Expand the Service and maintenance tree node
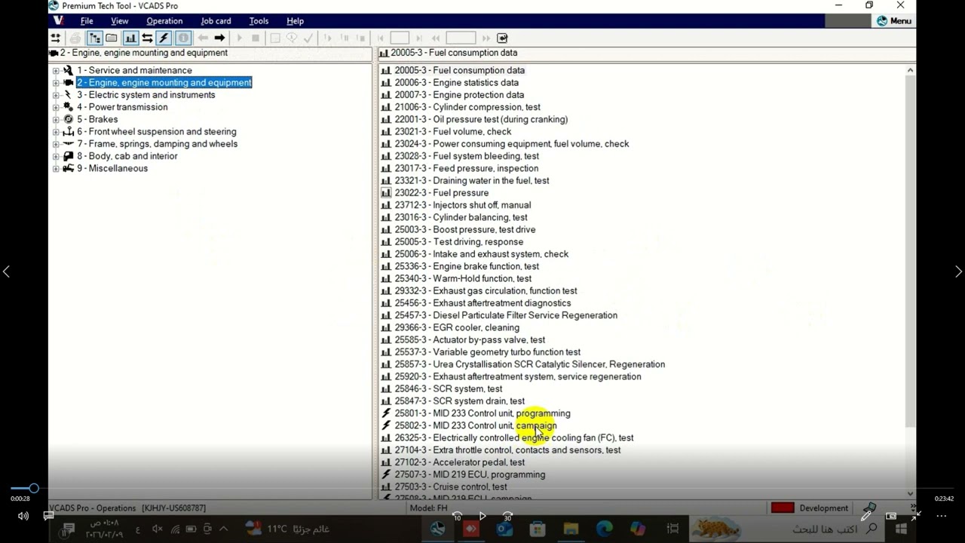The image size is (965, 543). click(x=56, y=71)
